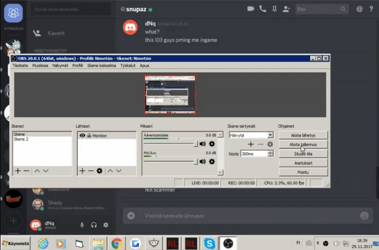Move the source up in the Lähteet list

(110, 171)
